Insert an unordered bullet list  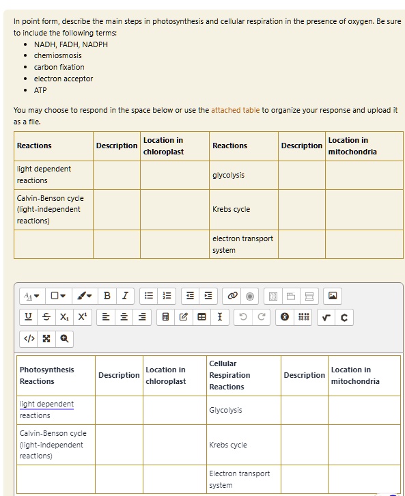149,296
